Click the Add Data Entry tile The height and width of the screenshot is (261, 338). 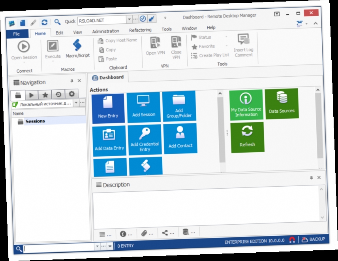[x=109, y=141]
